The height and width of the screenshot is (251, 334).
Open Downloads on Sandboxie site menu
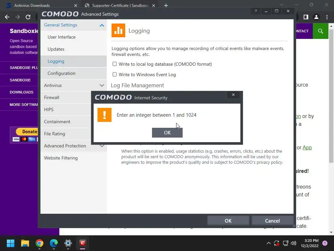pyautogui.click(x=22, y=92)
